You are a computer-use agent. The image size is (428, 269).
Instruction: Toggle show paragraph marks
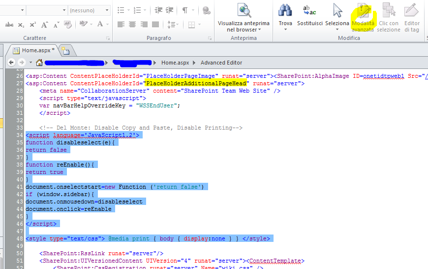(x=185, y=10)
